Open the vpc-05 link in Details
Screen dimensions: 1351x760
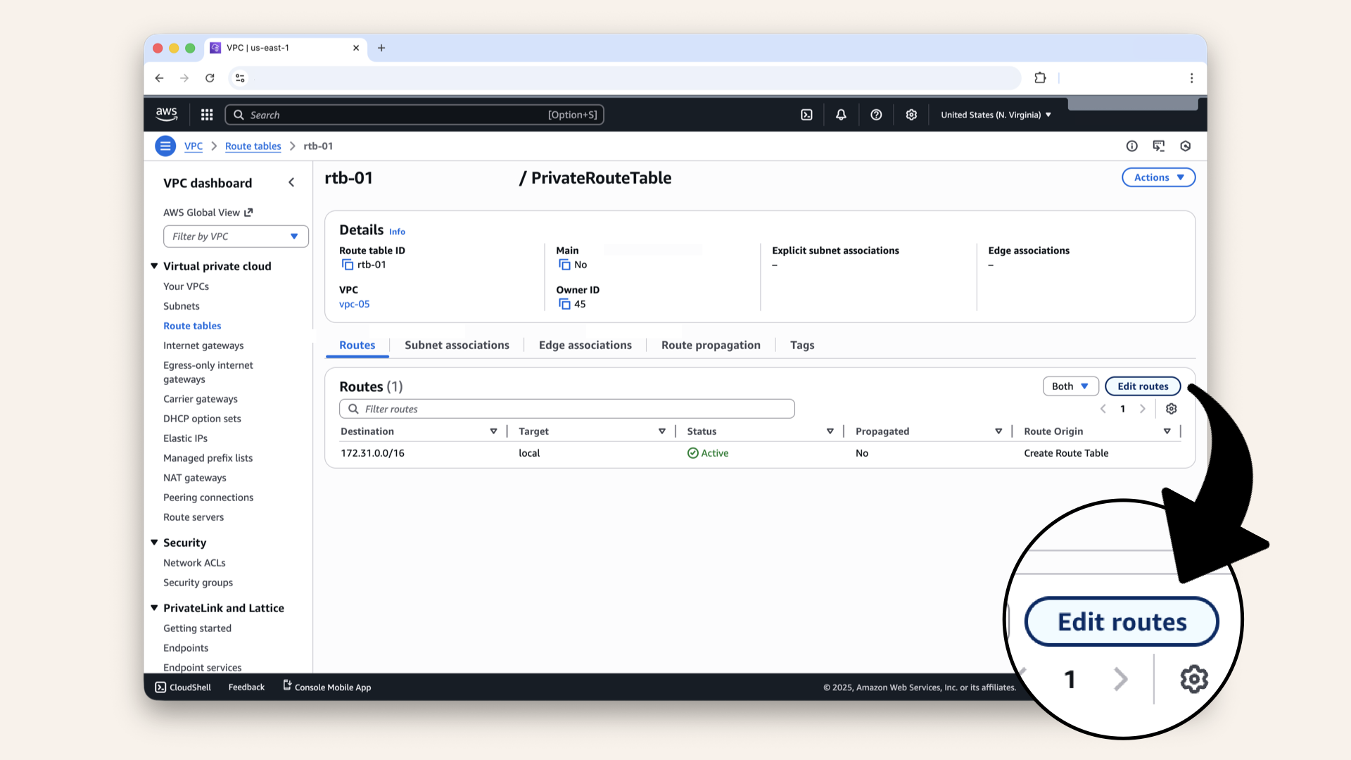(x=355, y=304)
